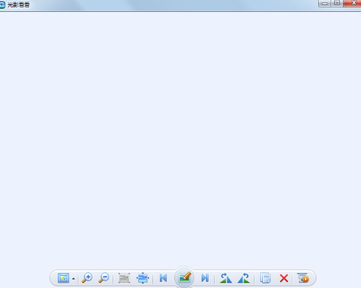Click the 光影看看 app icon in title bar
This screenshot has height=288, width=361.
click(2, 4)
